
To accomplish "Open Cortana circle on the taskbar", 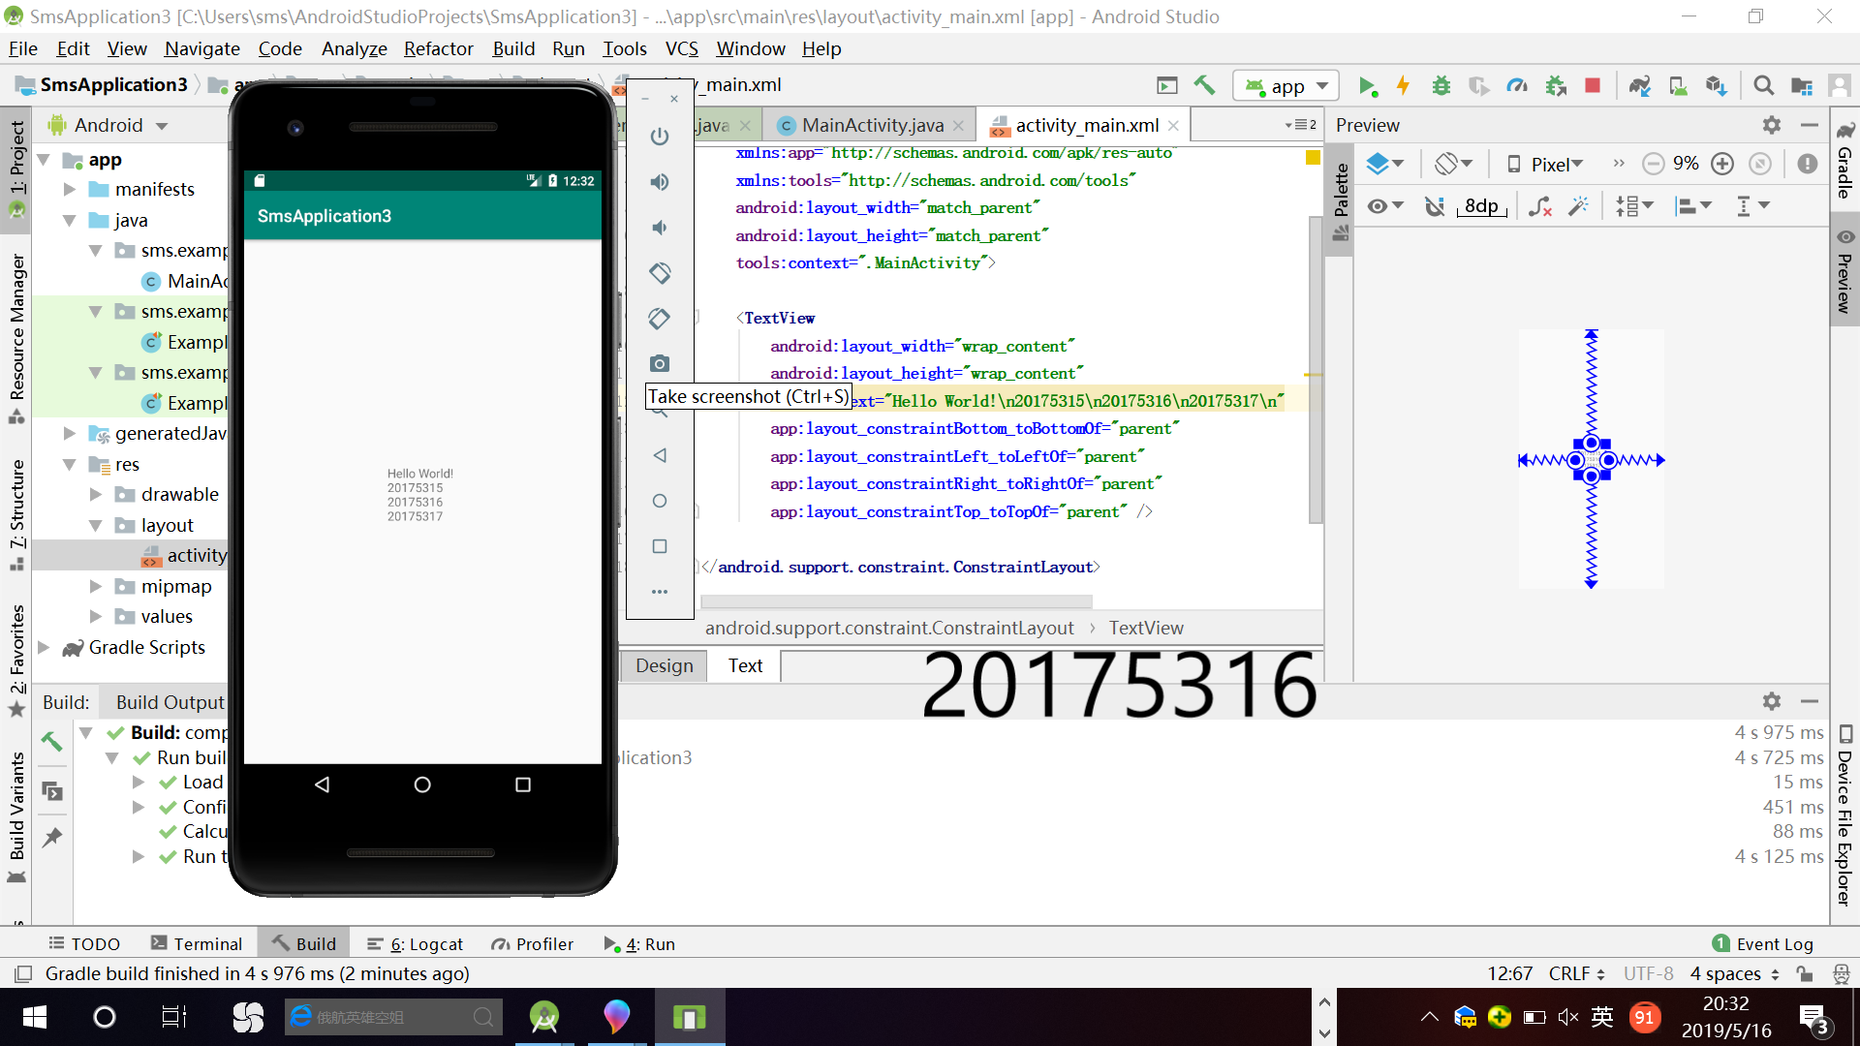I will point(105,1017).
